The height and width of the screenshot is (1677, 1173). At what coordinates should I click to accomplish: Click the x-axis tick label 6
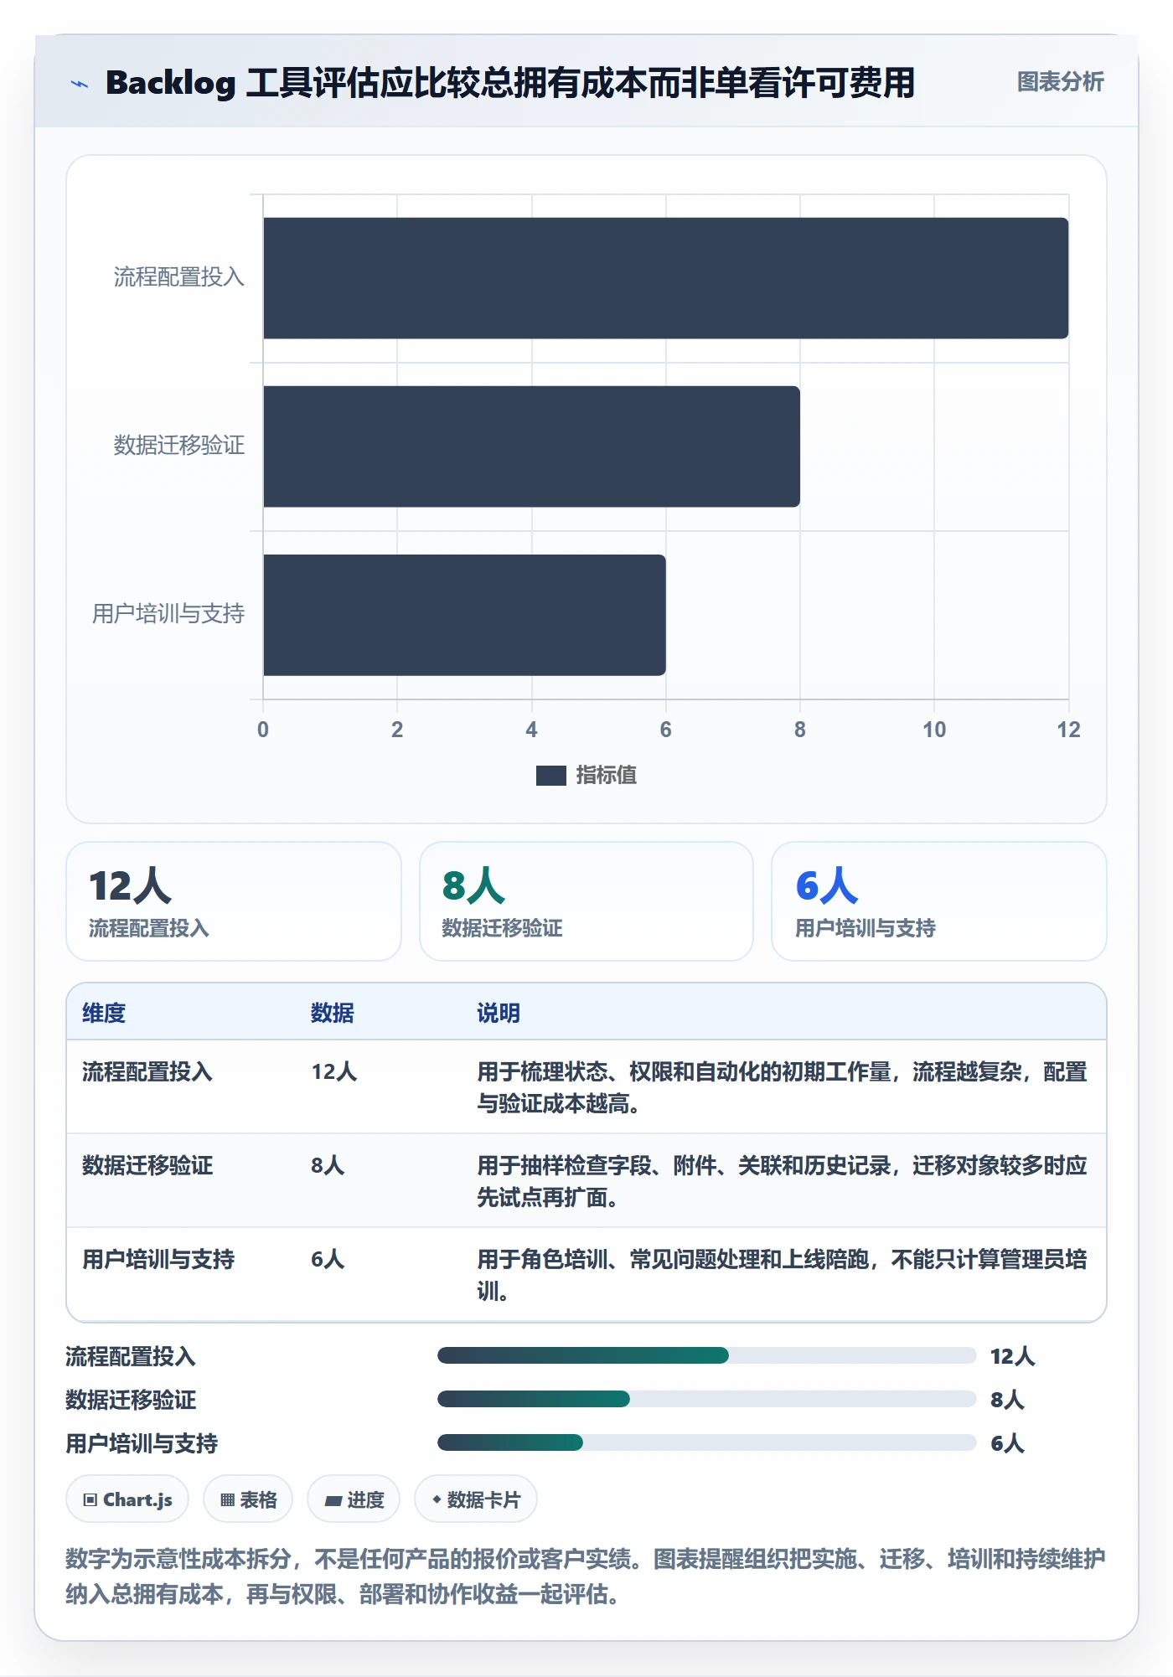pyautogui.click(x=666, y=730)
